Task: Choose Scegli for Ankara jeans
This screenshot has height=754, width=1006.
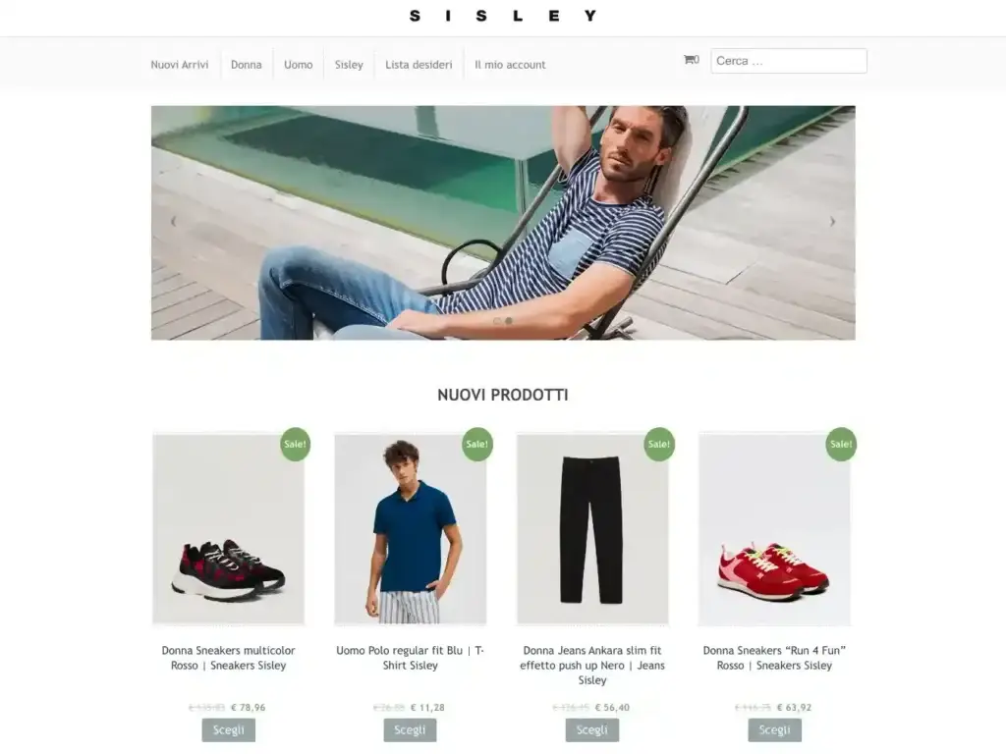Action: point(591,729)
